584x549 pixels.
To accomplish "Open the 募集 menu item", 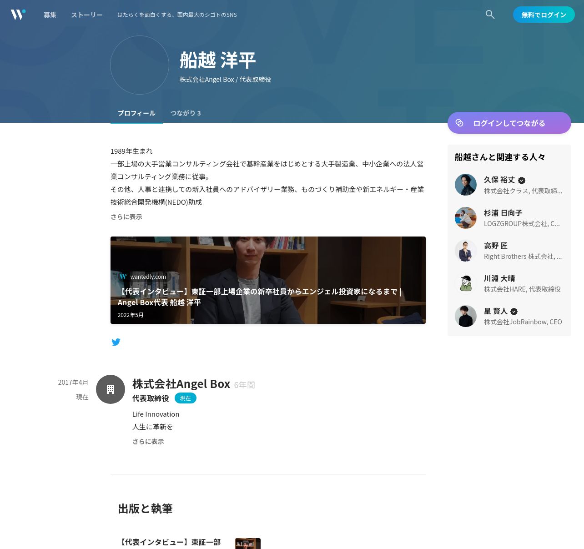I will [50, 15].
